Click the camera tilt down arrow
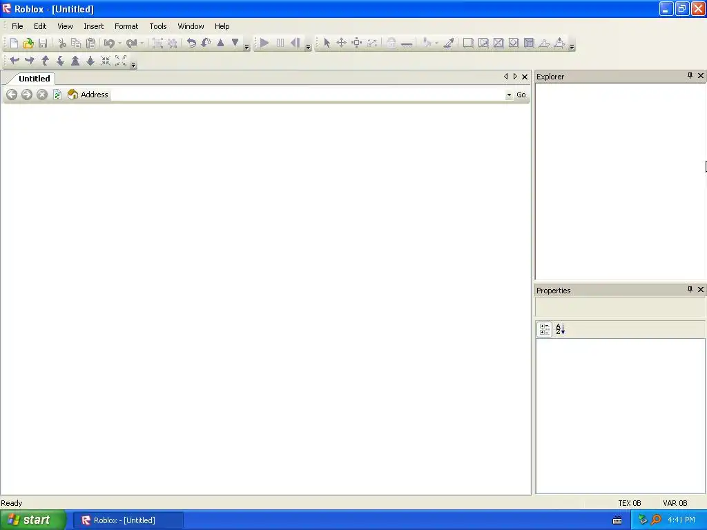Image resolution: width=707 pixels, height=530 pixels. tap(60, 61)
